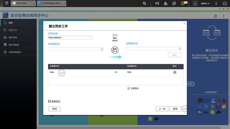Select the Amazon S3 red service icon
230x129 pixels.
tap(219, 100)
